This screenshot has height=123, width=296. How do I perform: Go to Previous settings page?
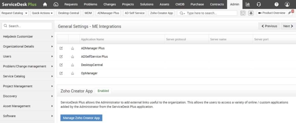(269, 26)
